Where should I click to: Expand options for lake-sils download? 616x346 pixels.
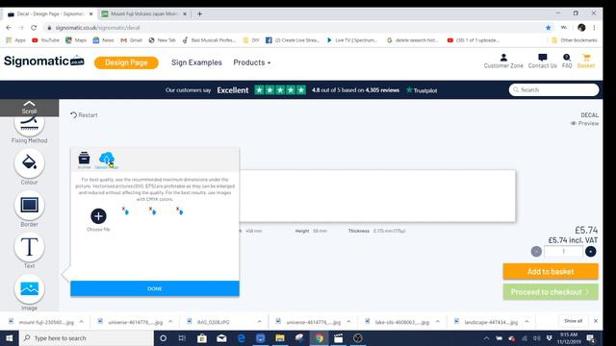438,322
